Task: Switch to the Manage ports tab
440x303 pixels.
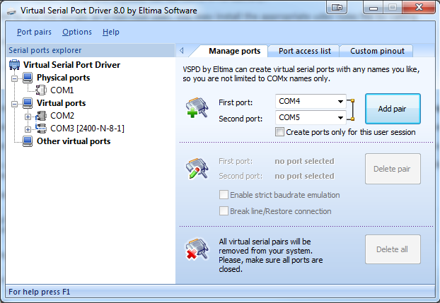Action: [x=235, y=51]
